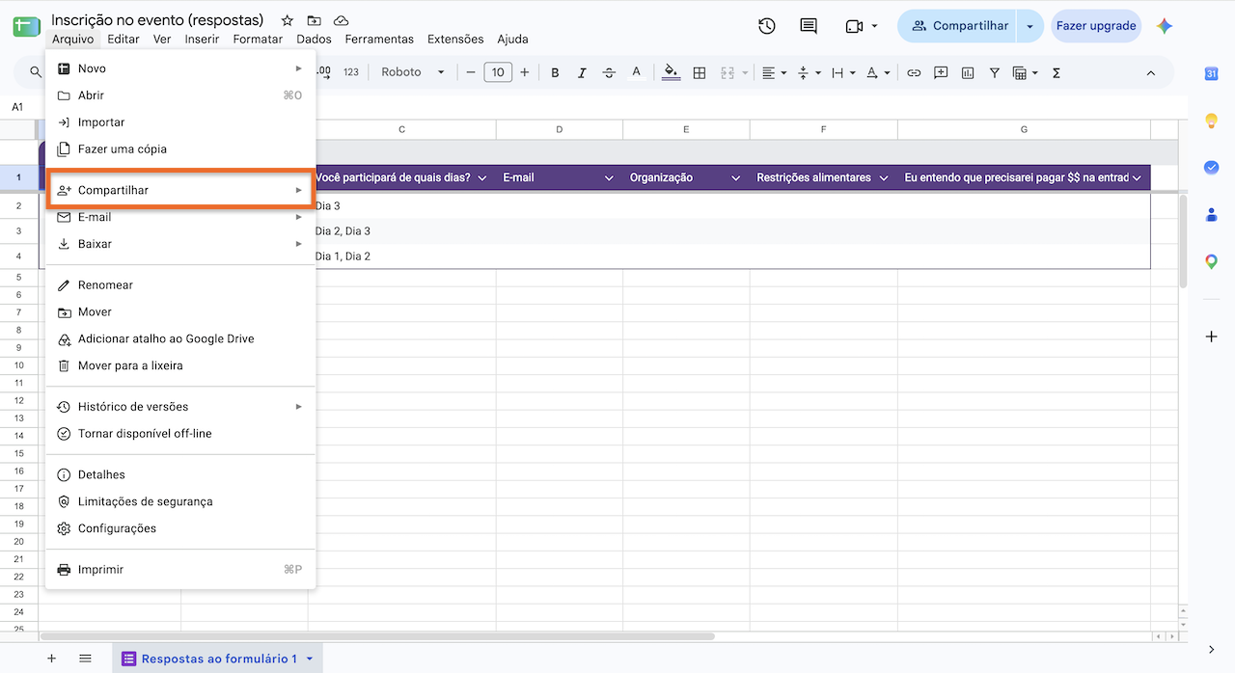Image resolution: width=1235 pixels, height=673 pixels.
Task: Open the Dados menu
Action: point(314,40)
